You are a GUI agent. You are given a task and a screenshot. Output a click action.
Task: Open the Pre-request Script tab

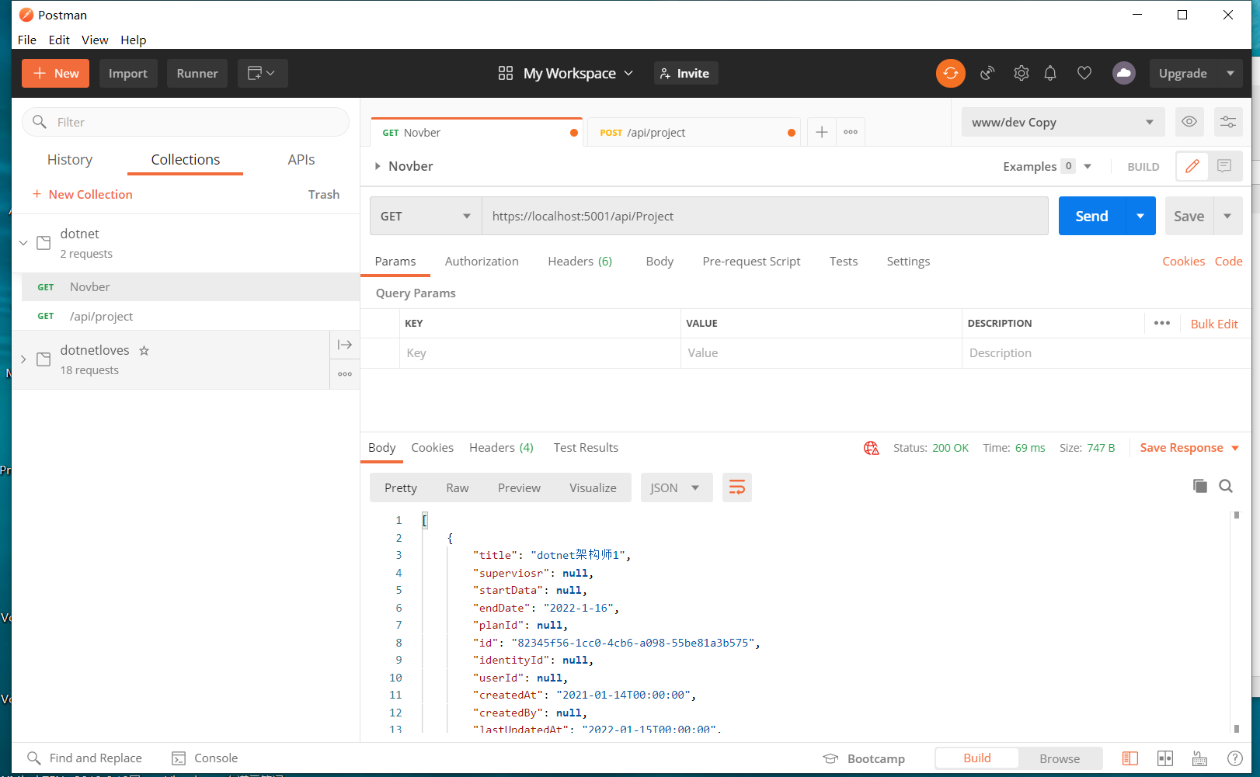point(751,262)
